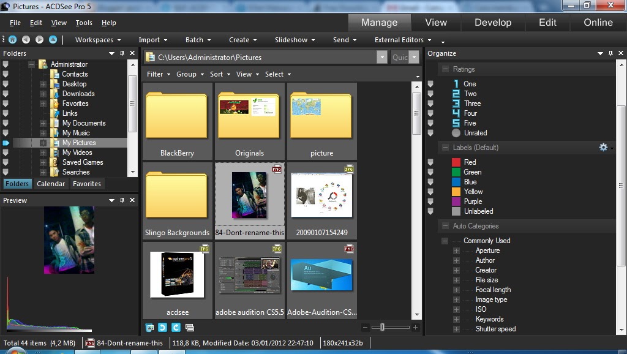The width and height of the screenshot is (627, 354).
Task: Select the rating Three icon
Action: pos(456,104)
